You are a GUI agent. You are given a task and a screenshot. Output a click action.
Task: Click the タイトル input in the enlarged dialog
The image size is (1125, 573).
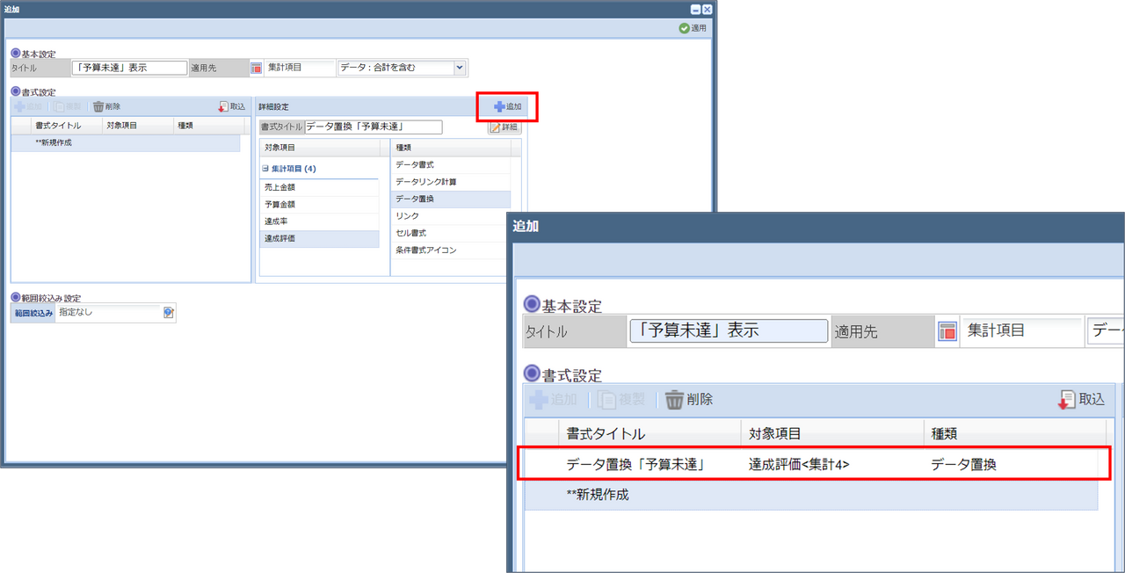point(729,331)
